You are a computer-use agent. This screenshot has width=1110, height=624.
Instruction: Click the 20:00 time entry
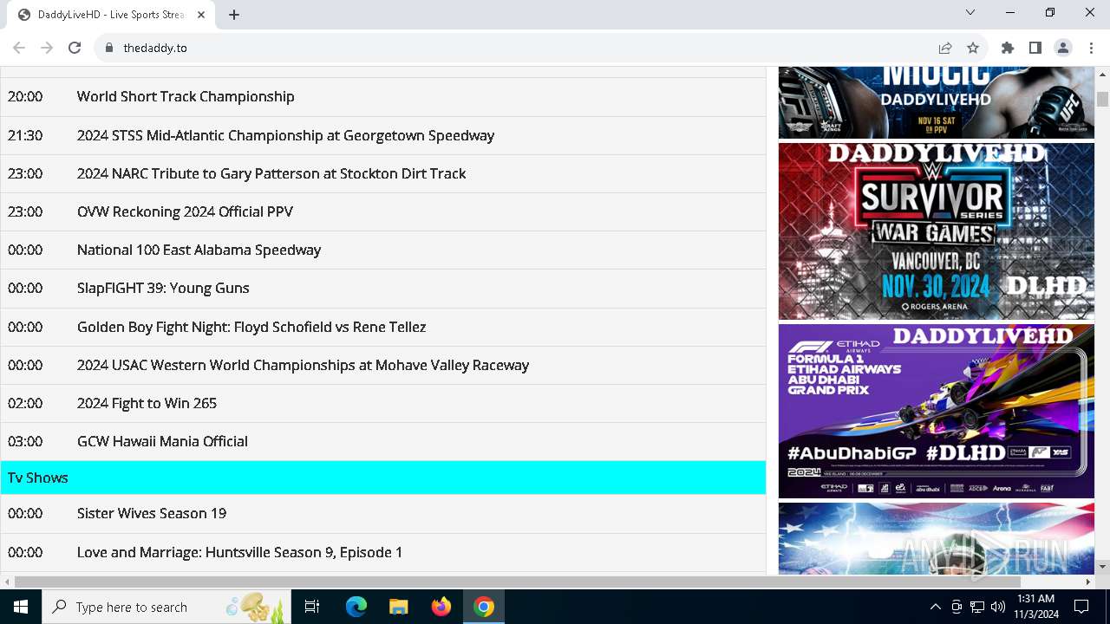tap(25, 96)
